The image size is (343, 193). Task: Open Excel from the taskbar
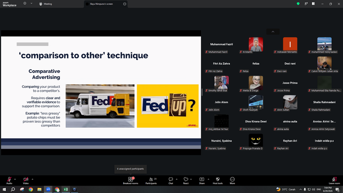click(65, 189)
